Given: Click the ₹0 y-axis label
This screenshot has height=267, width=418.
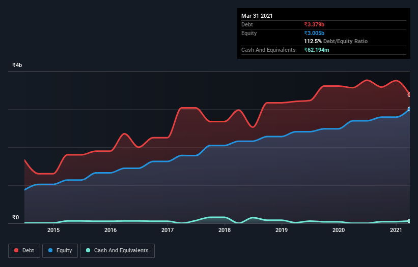Looking at the screenshot, I should (x=16, y=217).
